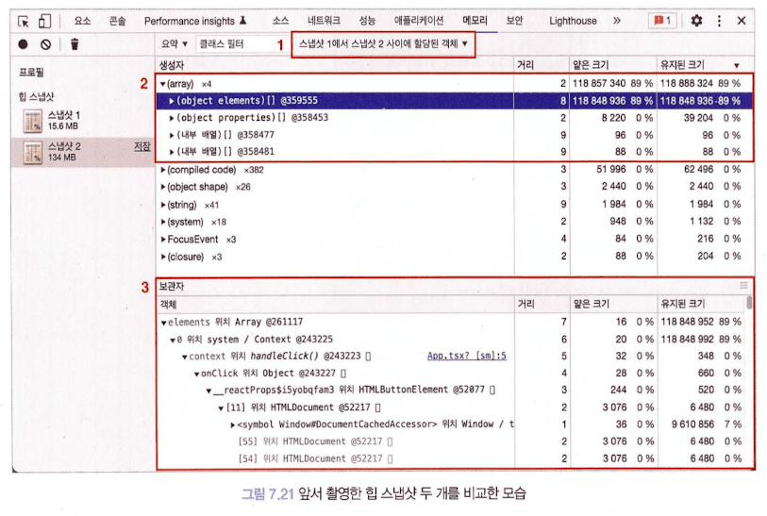The width and height of the screenshot is (767, 516).
Task: Click the 클래스 필터 input field
Action: [x=231, y=43]
